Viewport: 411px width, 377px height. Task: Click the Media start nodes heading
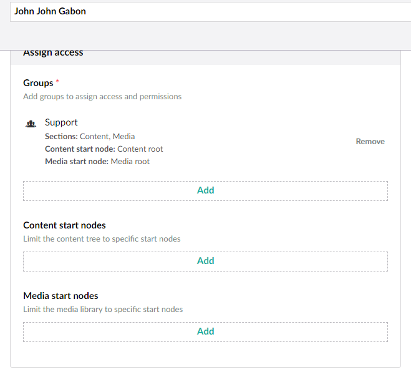tap(60, 296)
